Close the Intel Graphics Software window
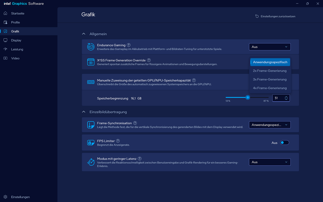Viewport: 323px width, 202px height. tap(318, 4)
